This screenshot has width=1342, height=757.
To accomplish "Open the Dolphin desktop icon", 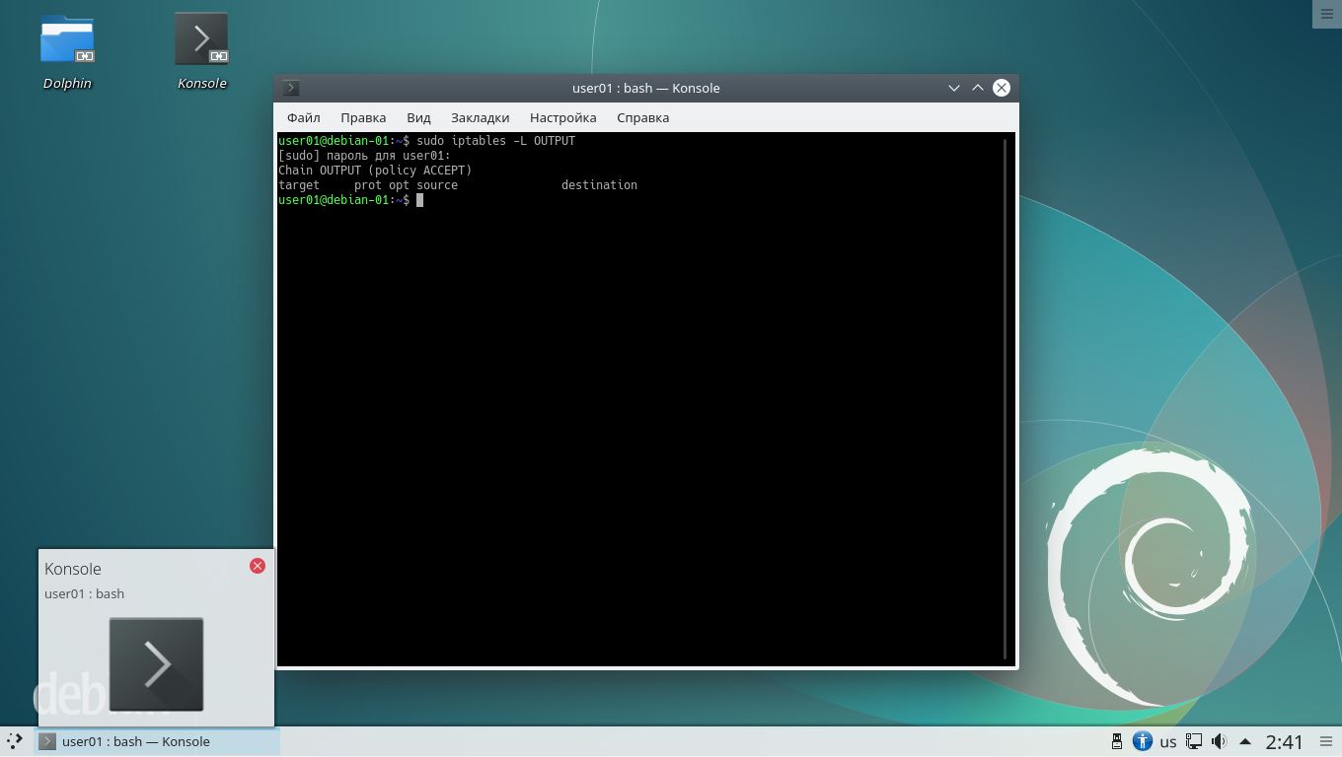I will (x=67, y=40).
